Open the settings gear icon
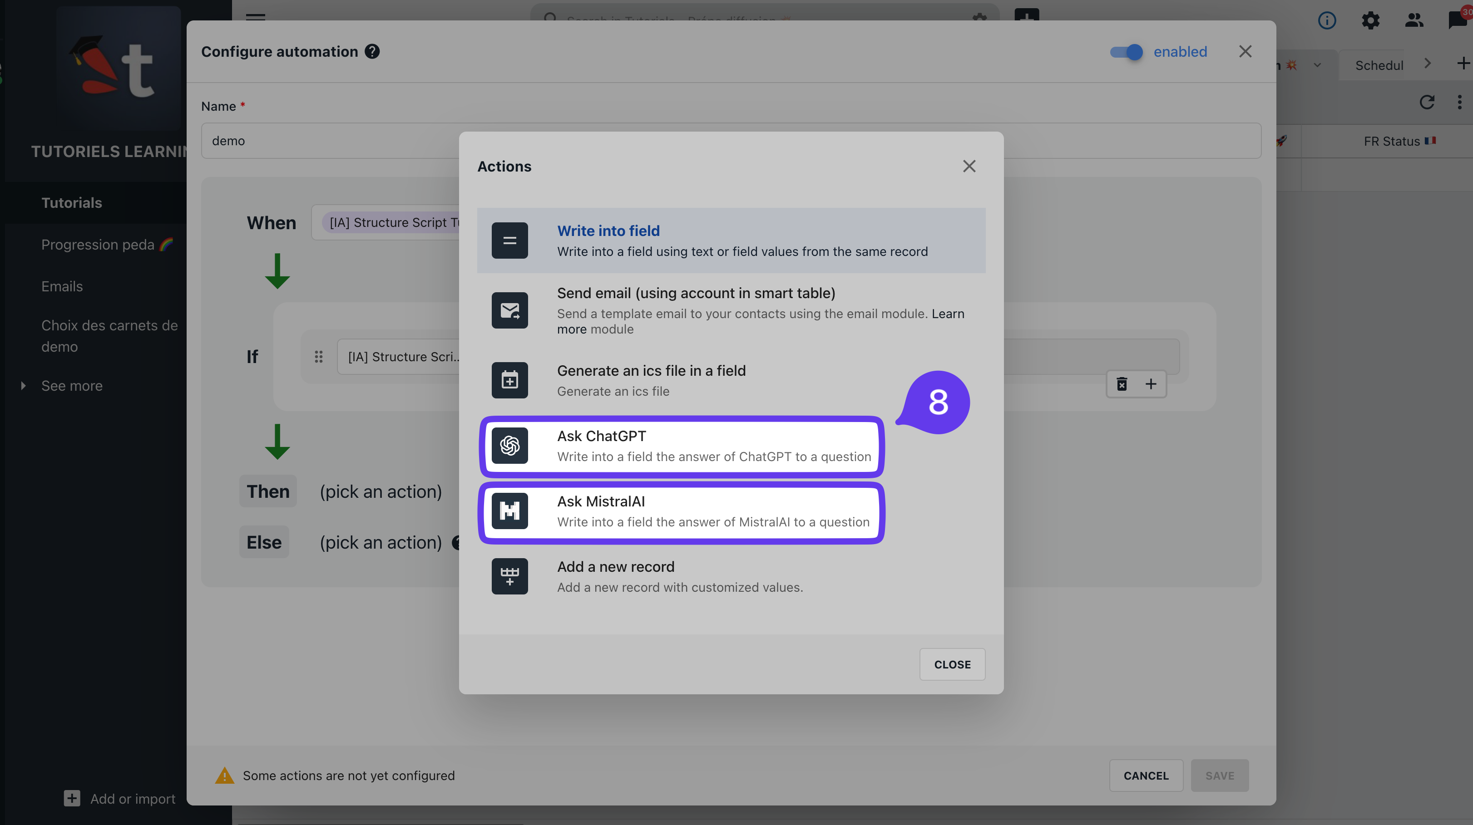Viewport: 1473px width, 825px height. click(1370, 20)
